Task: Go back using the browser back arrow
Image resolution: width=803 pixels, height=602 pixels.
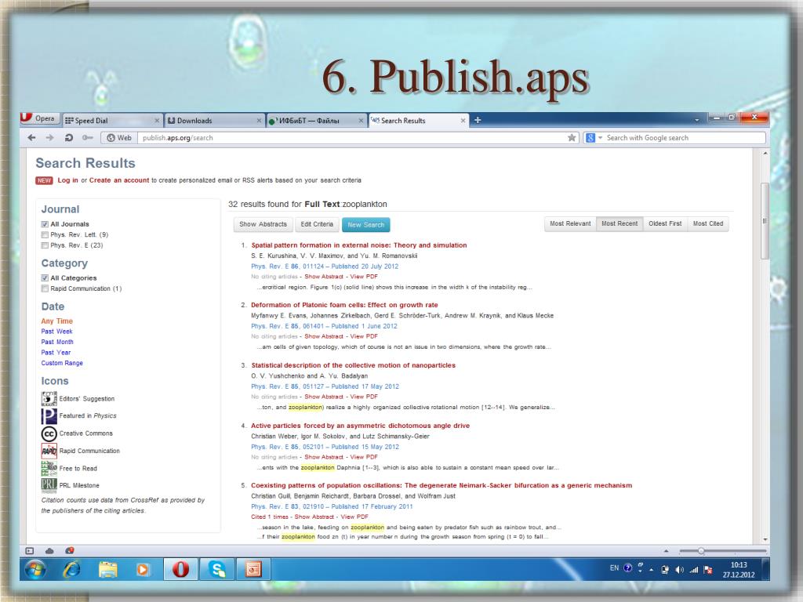Action: point(31,138)
